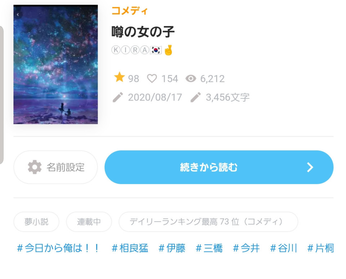Tap the heart like icon
The image size is (346, 279).
152,78
